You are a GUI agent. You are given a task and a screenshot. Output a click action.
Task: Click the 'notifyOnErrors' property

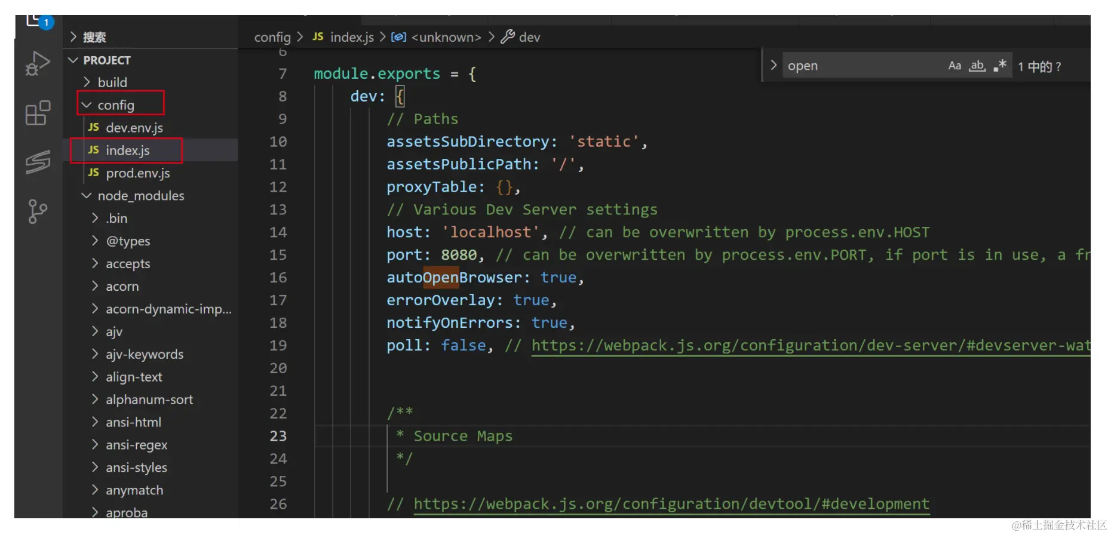pyautogui.click(x=450, y=323)
